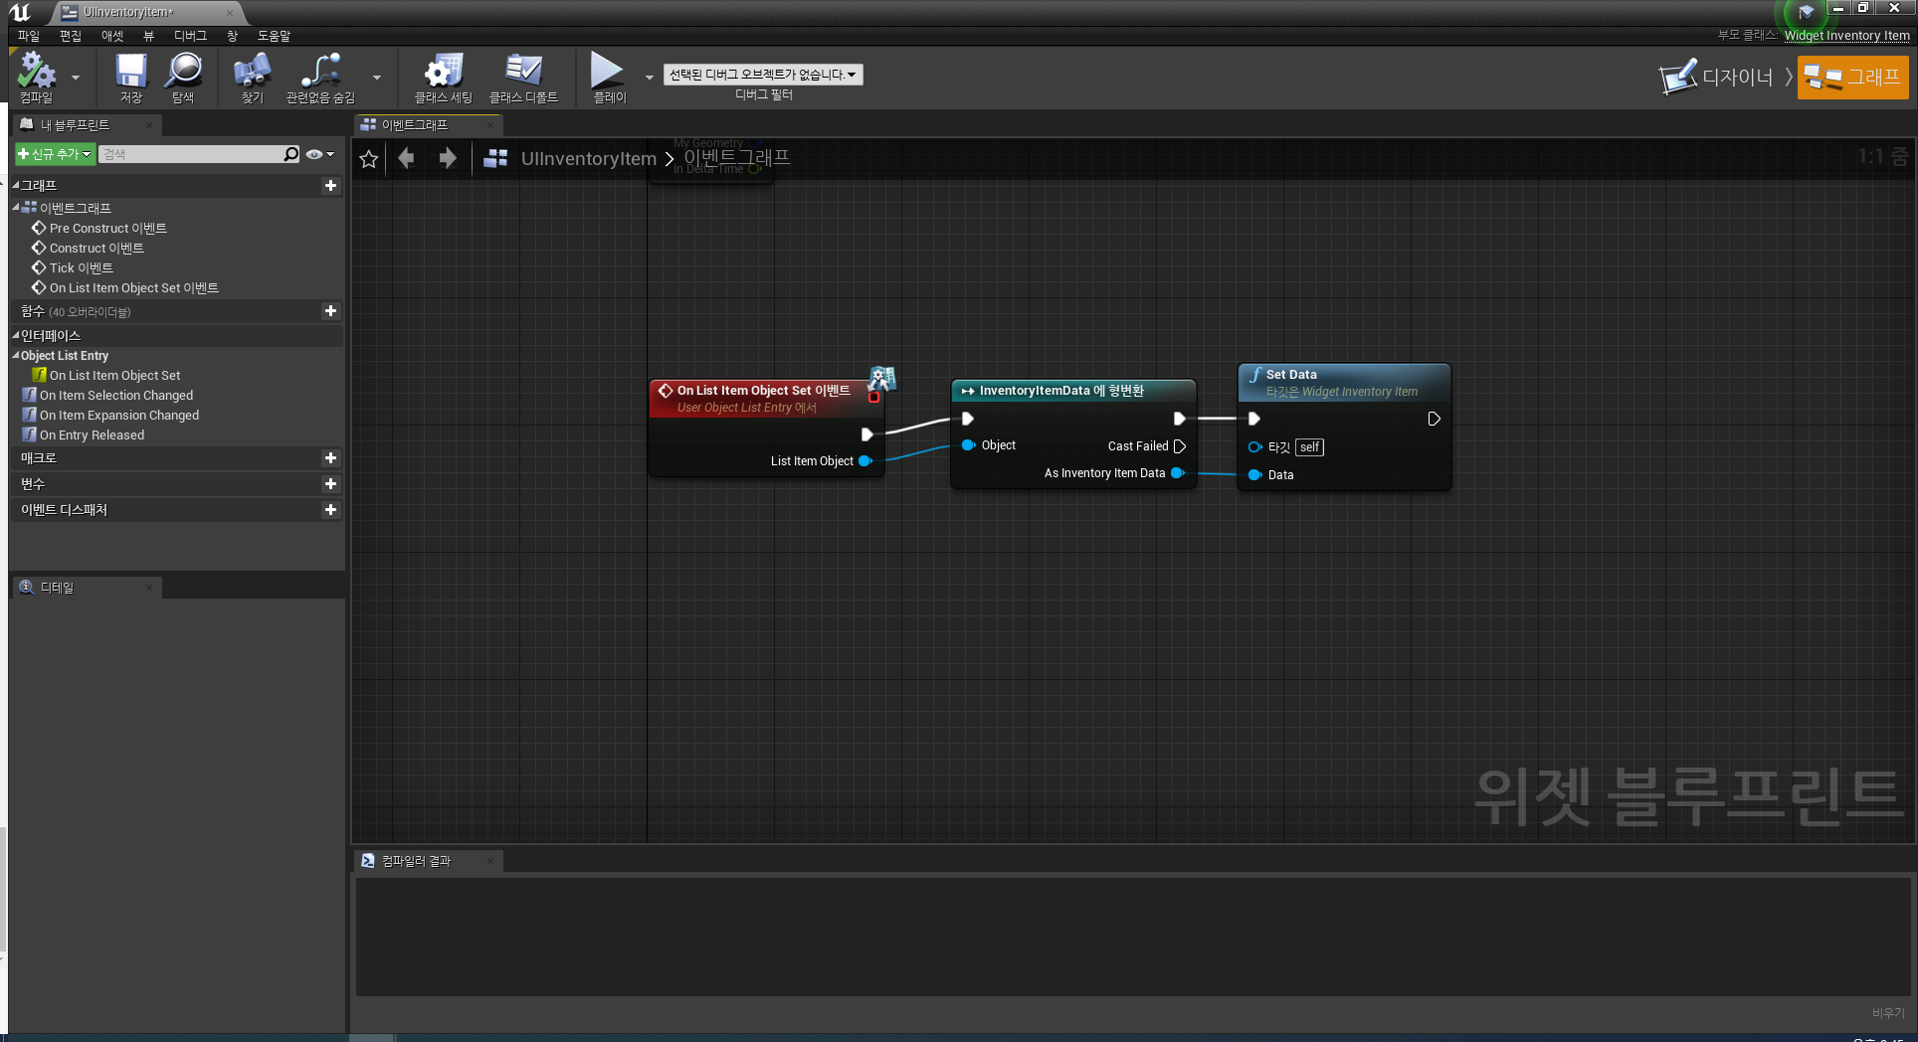Select On Entry Released

pos(92,434)
